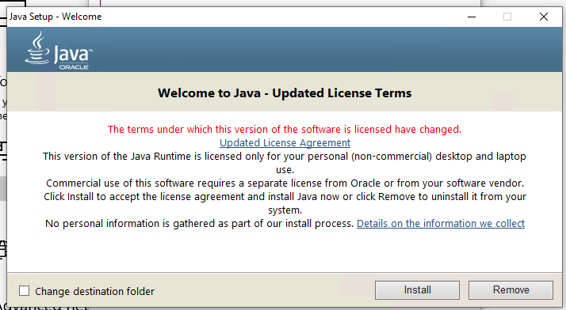Click the Change destination folder label text
The height and width of the screenshot is (310, 566).
coord(94,291)
